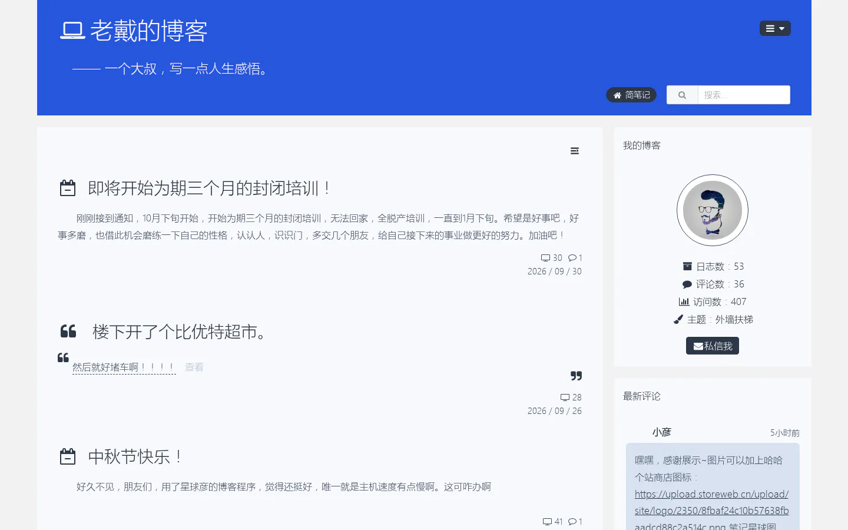
Task: Open post 中秋节快乐！
Action: (x=135, y=457)
